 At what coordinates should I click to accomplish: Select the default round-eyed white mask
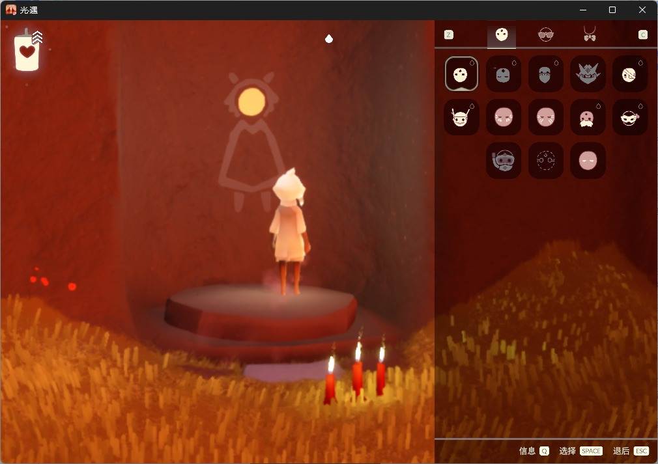[461, 74]
